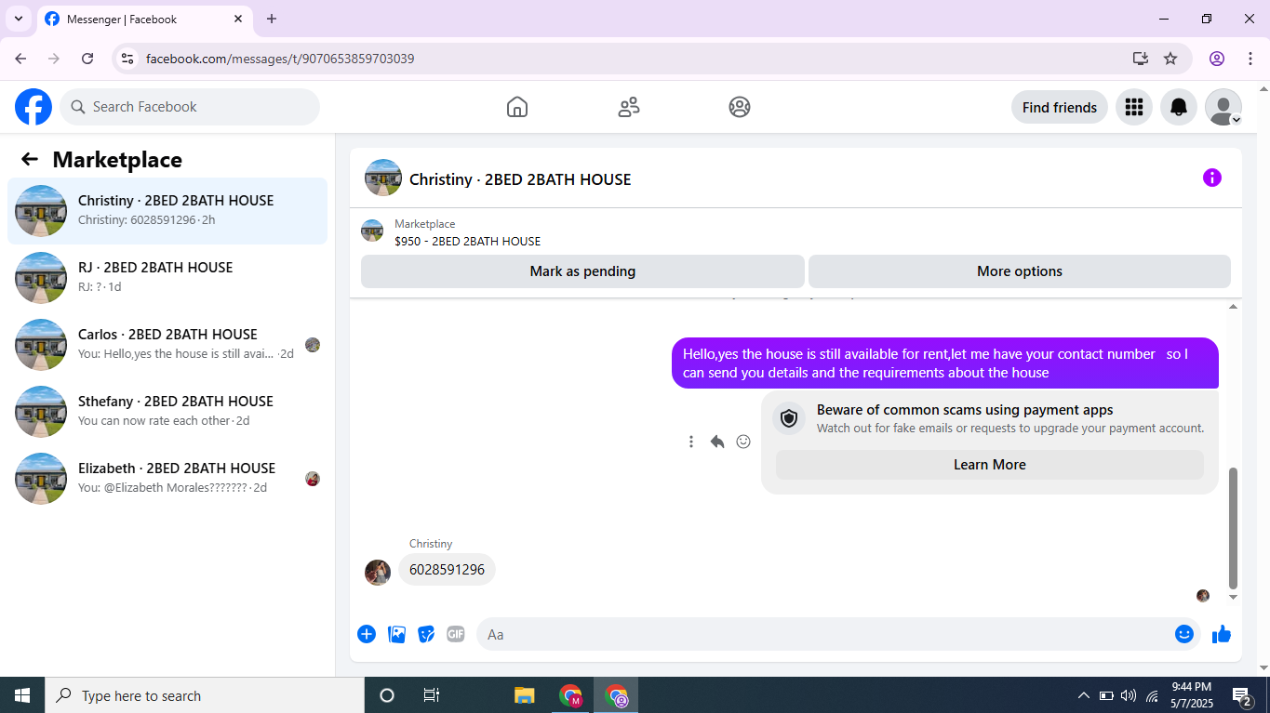
Task: Choose a sticker from the composer
Action: [426, 634]
